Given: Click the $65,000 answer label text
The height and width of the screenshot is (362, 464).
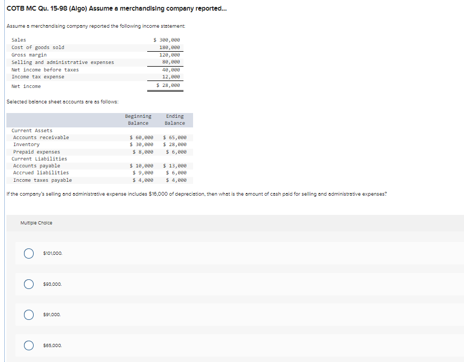Looking at the screenshot, I should point(52,345).
